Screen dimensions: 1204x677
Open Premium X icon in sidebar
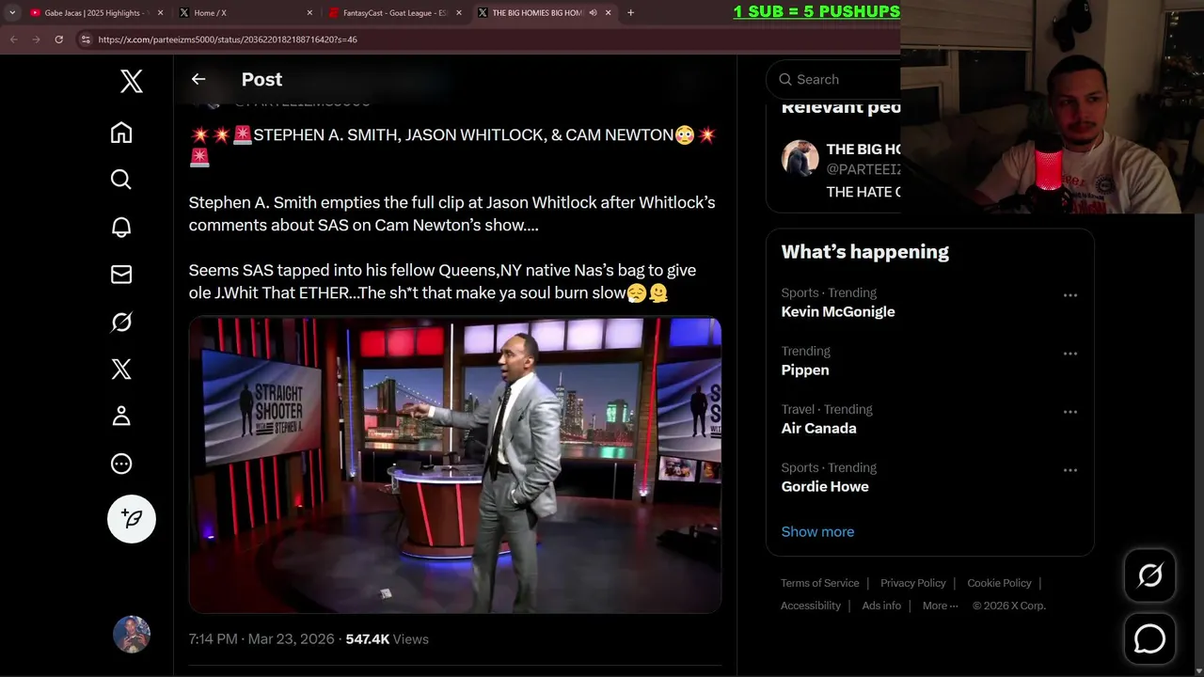tap(121, 369)
